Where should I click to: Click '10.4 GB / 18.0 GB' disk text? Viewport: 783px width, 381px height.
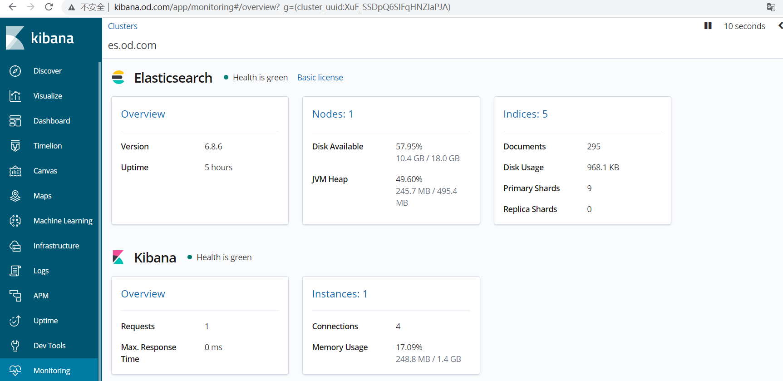pos(428,158)
